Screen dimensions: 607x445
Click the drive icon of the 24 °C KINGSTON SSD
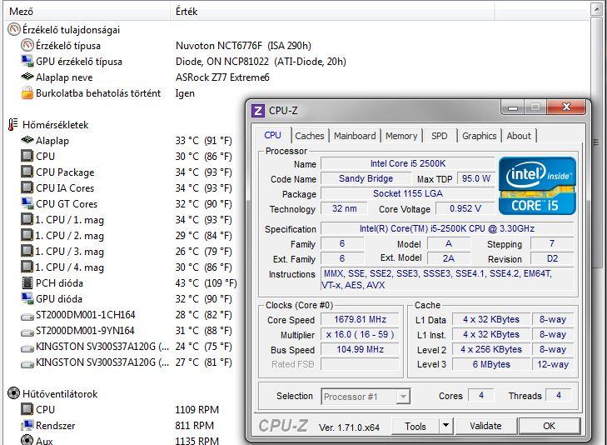tap(27, 348)
